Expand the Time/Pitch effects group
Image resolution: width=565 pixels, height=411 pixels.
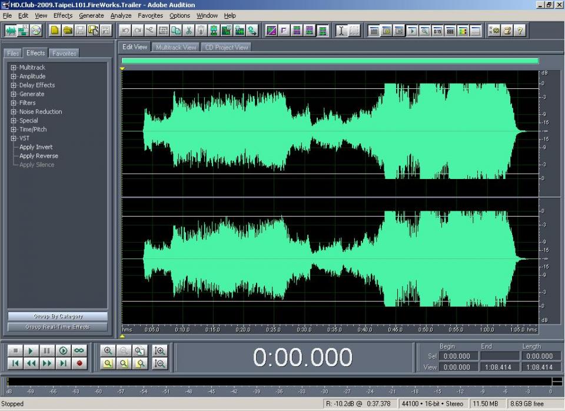[14, 130]
